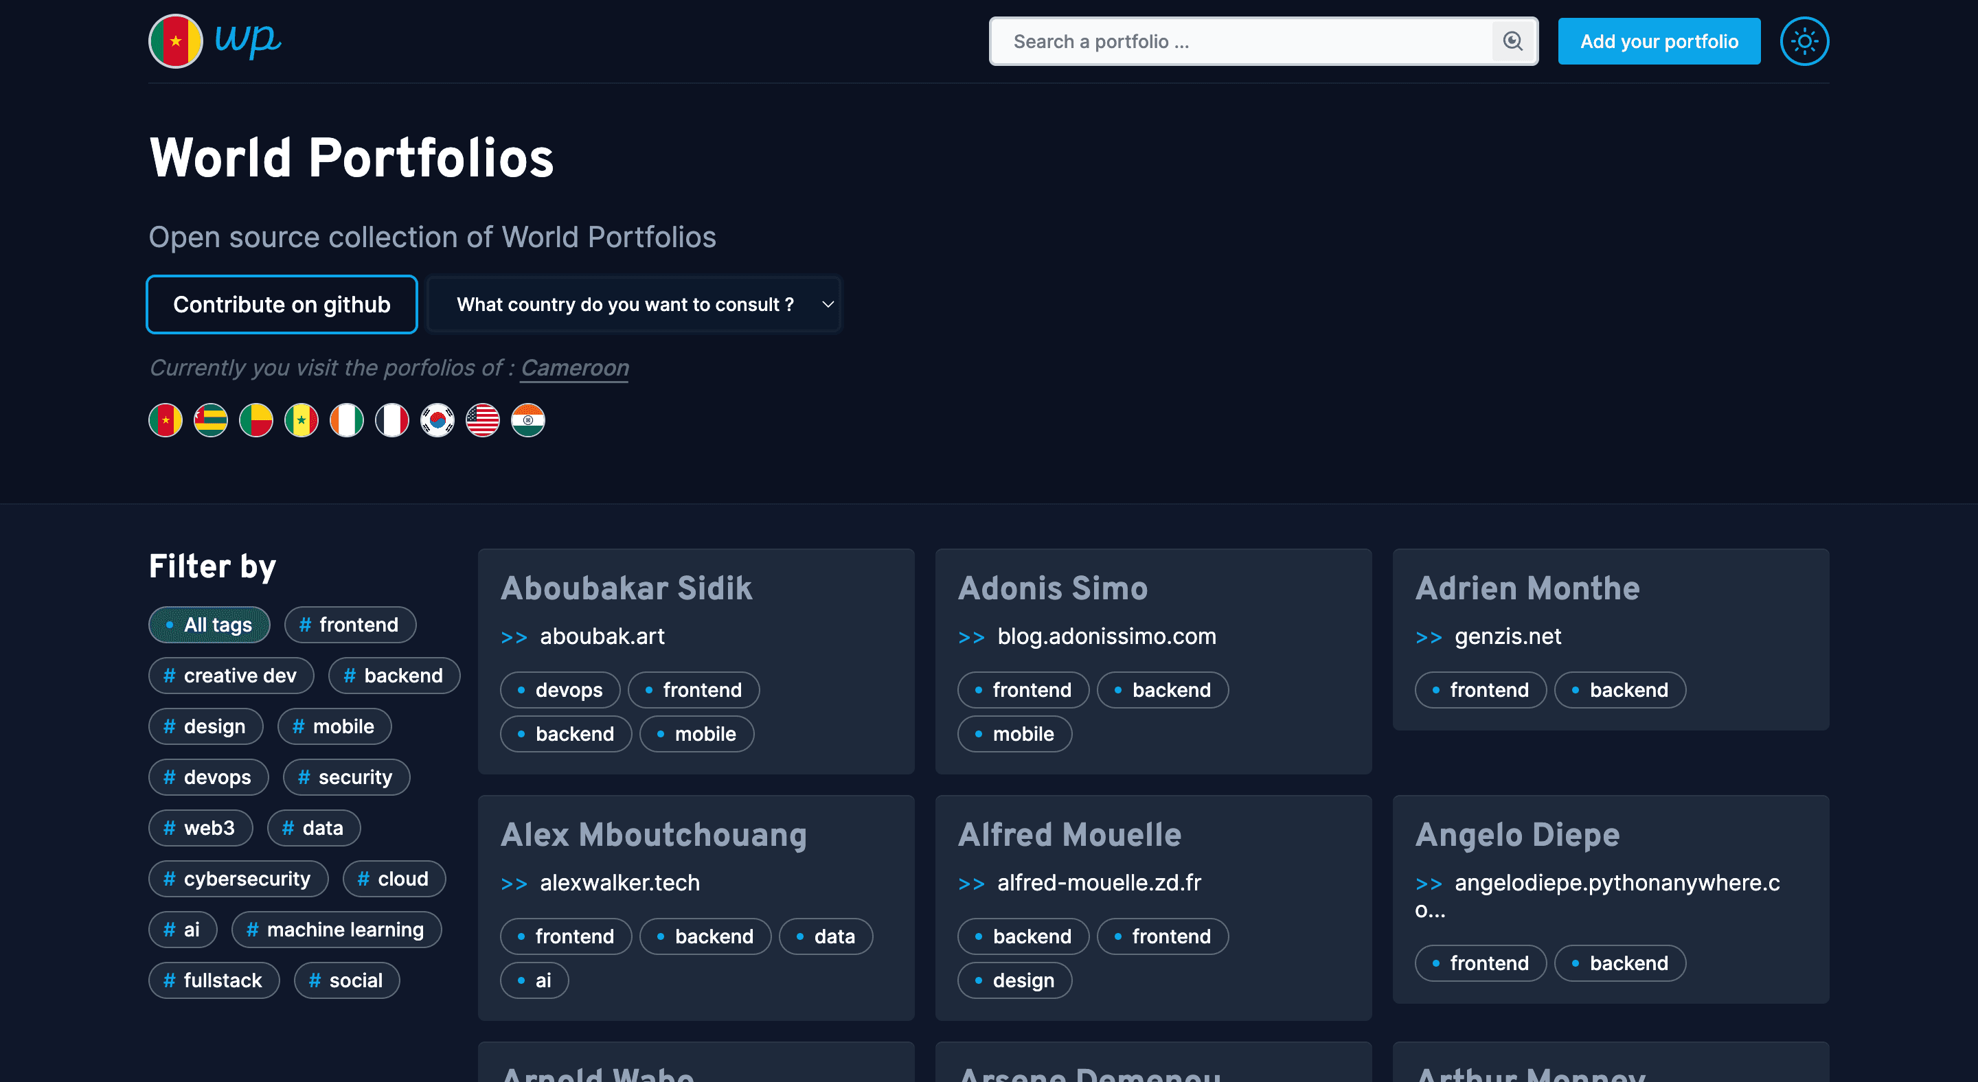Select the Senegal flag icon
The height and width of the screenshot is (1082, 1978).
pyautogui.click(x=301, y=421)
